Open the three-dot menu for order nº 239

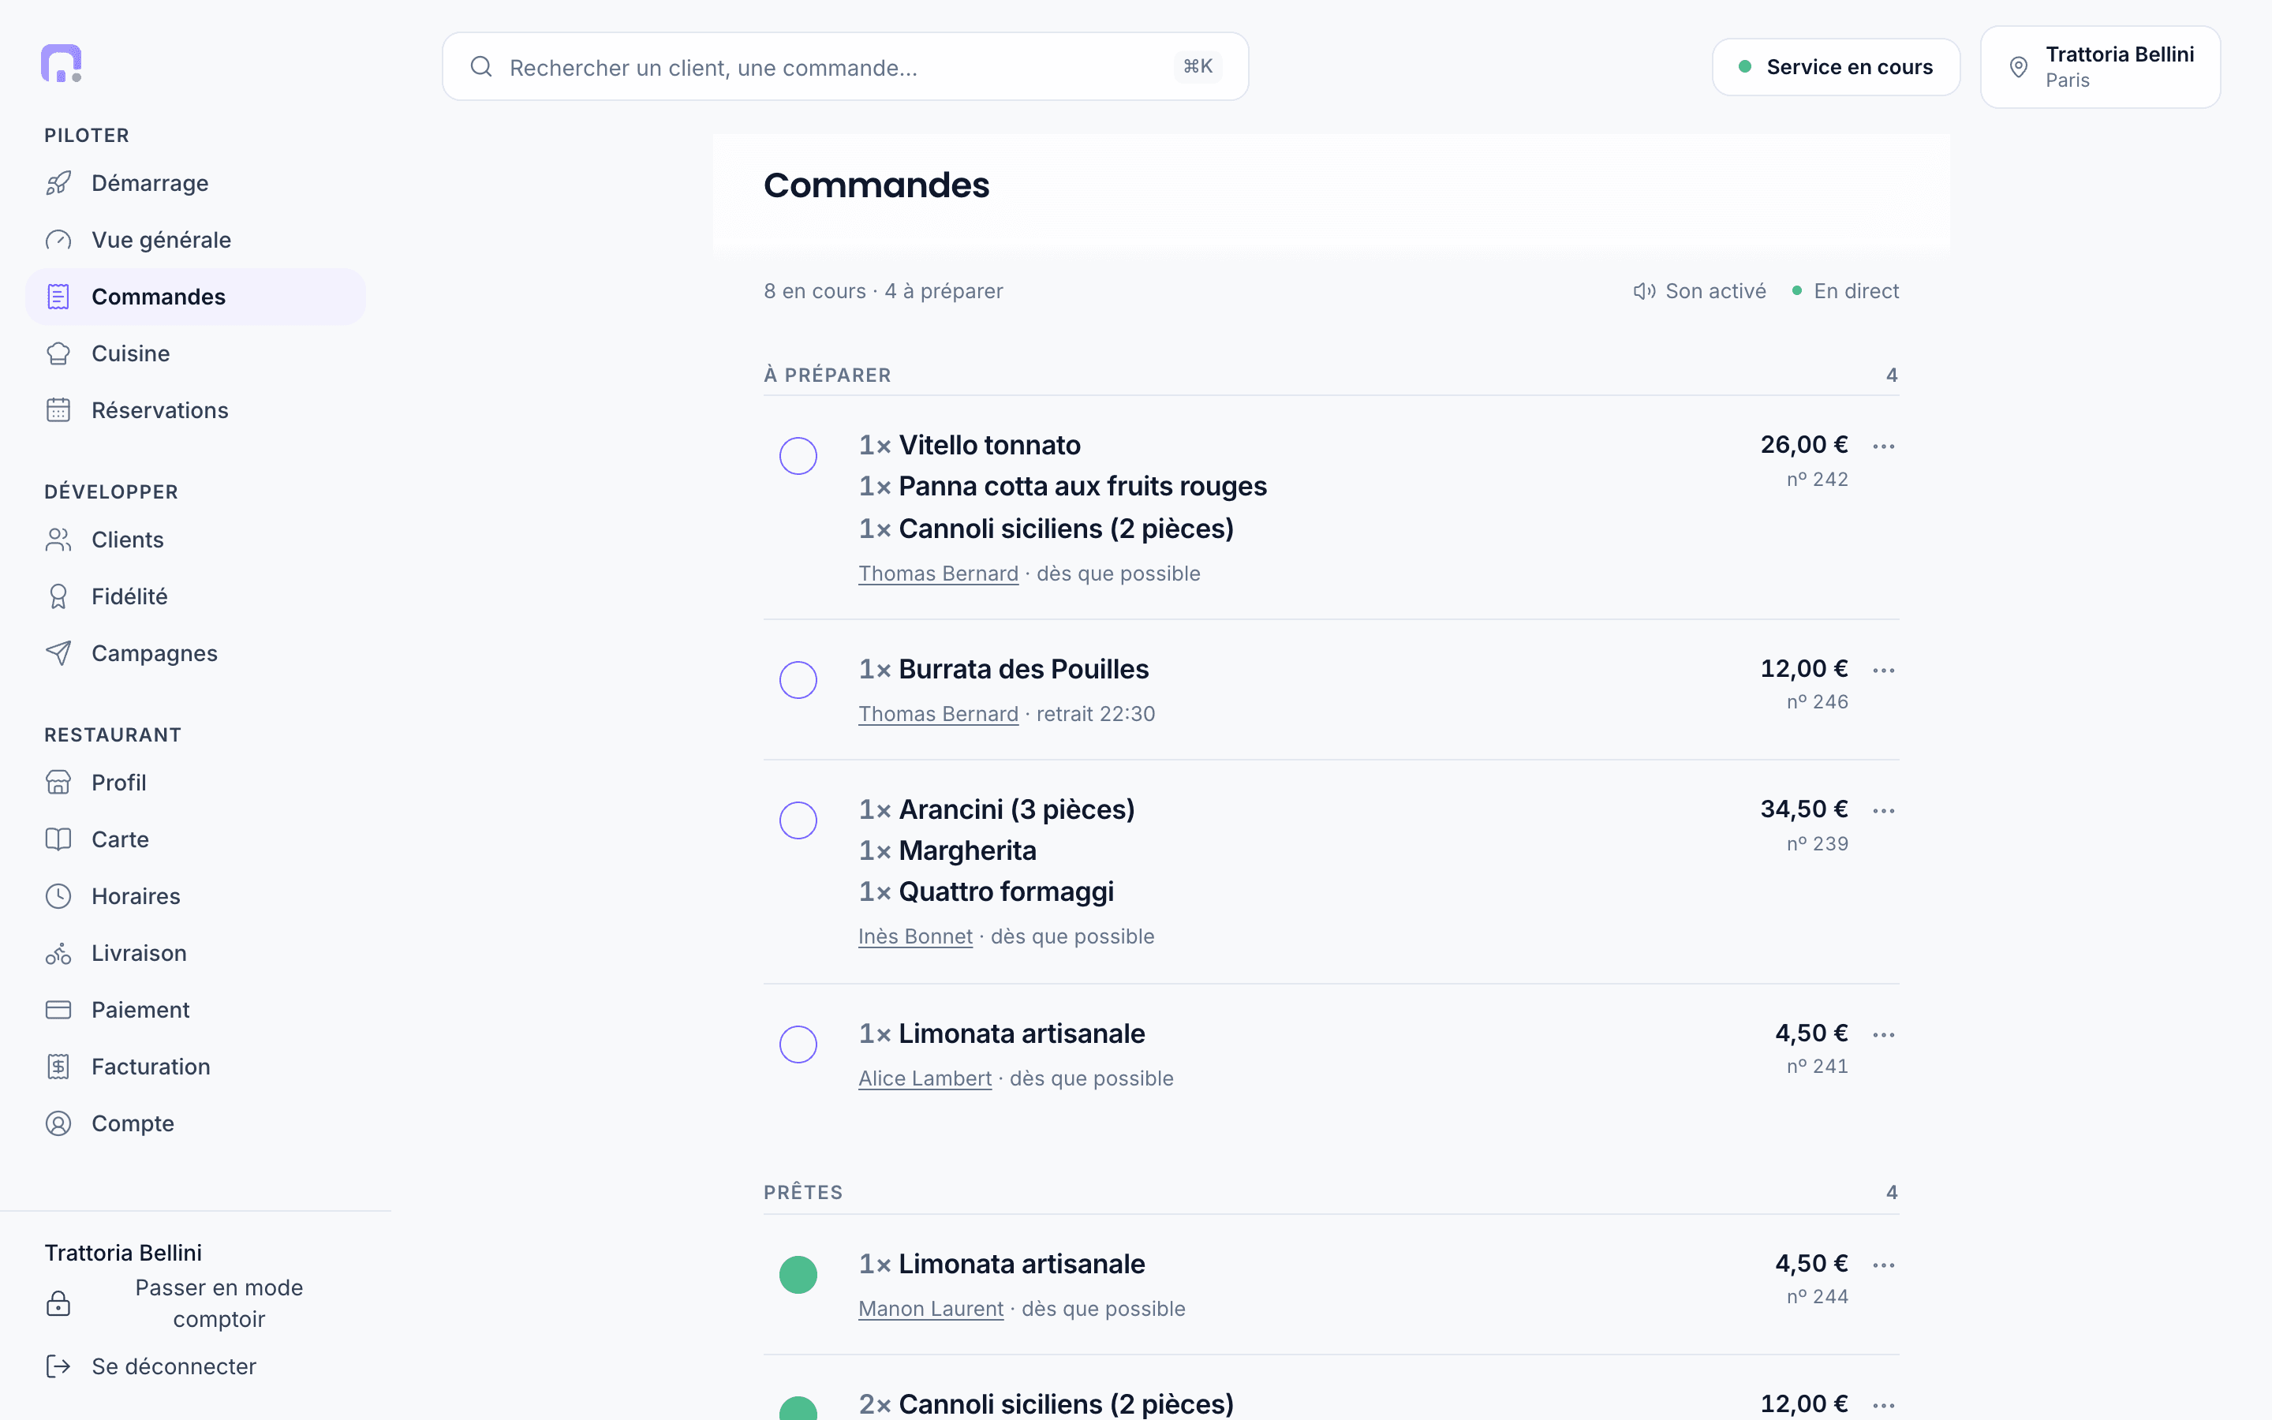1883,810
